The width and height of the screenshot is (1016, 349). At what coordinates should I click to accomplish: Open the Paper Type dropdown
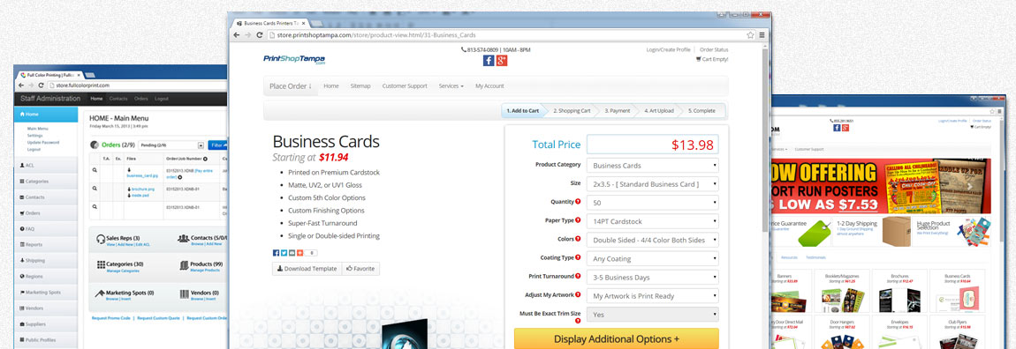click(x=653, y=221)
